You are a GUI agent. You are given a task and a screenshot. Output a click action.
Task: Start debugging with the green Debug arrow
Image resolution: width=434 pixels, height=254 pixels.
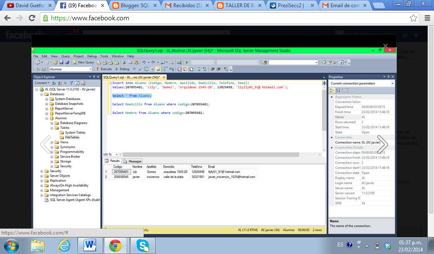(x=117, y=69)
